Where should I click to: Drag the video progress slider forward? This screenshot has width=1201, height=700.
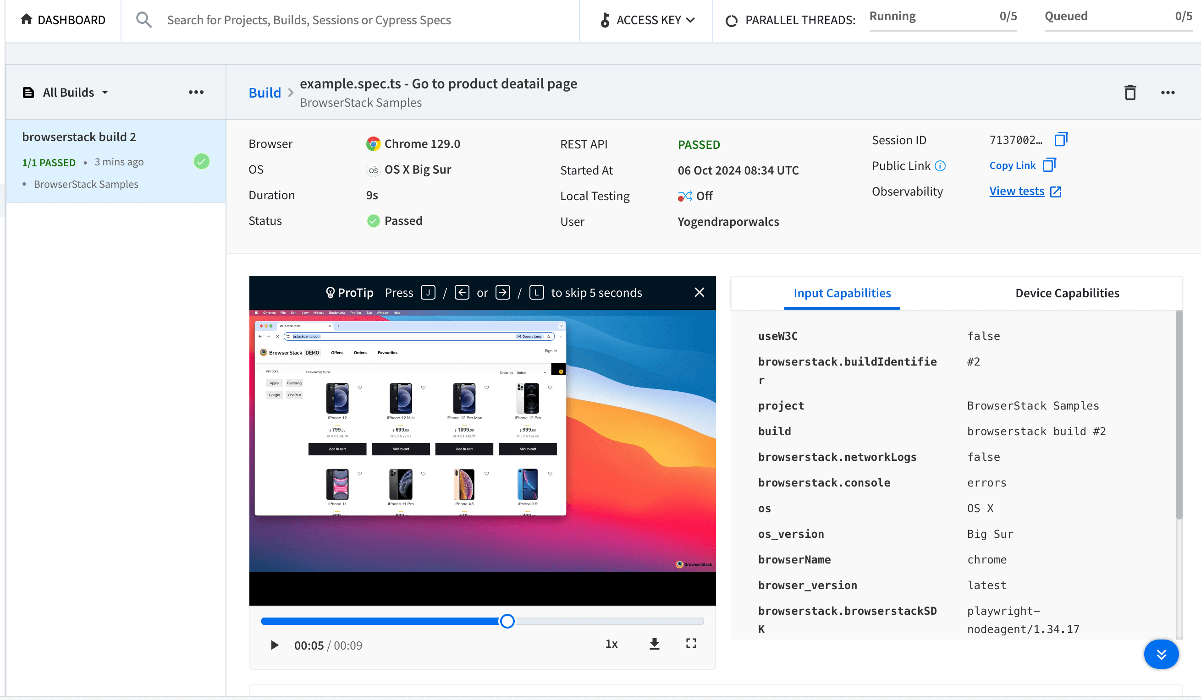507,621
